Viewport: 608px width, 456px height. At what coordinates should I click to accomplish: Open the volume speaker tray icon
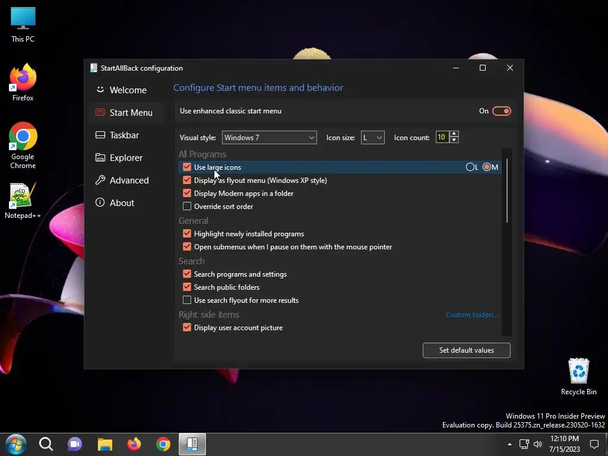538,444
